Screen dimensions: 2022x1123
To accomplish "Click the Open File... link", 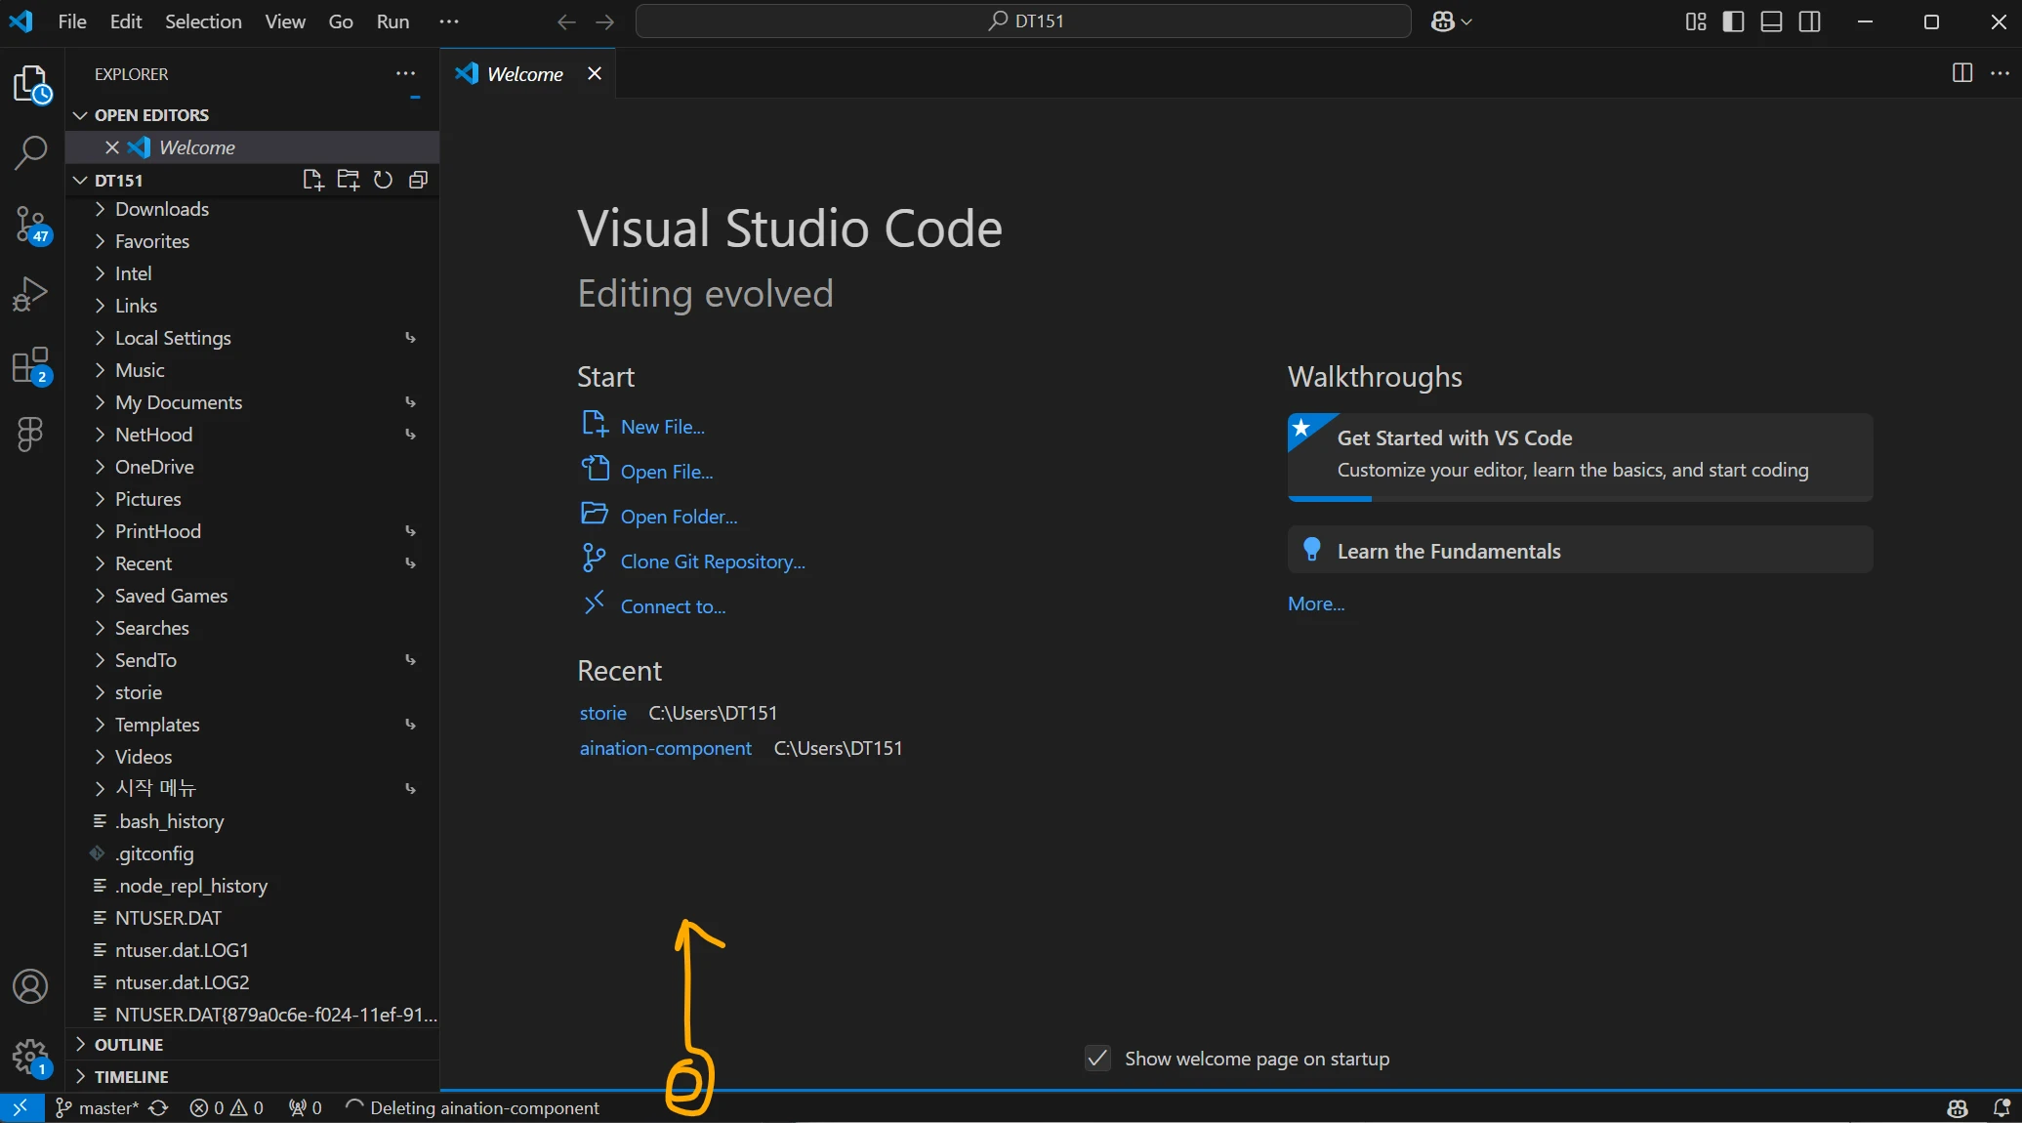I will [x=667, y=472].
